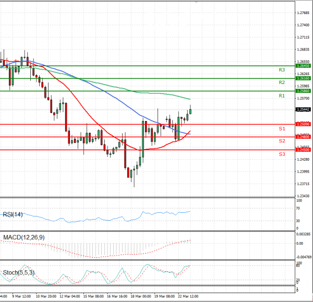Click the 9 Mar 12:00 time label
Image resolution: width=313 pixels, height=302 pixels.
coord(20,296)
